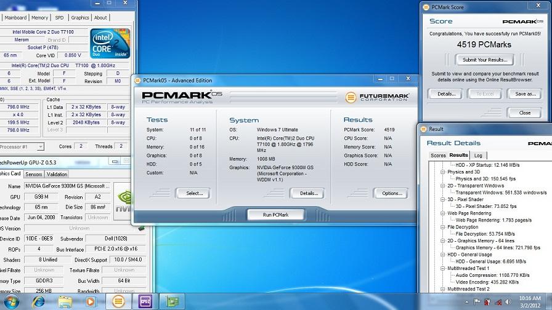The image size is (552, 310).
Task: Collapse 3D - Pixel Shader node
Action: [442, 199]
